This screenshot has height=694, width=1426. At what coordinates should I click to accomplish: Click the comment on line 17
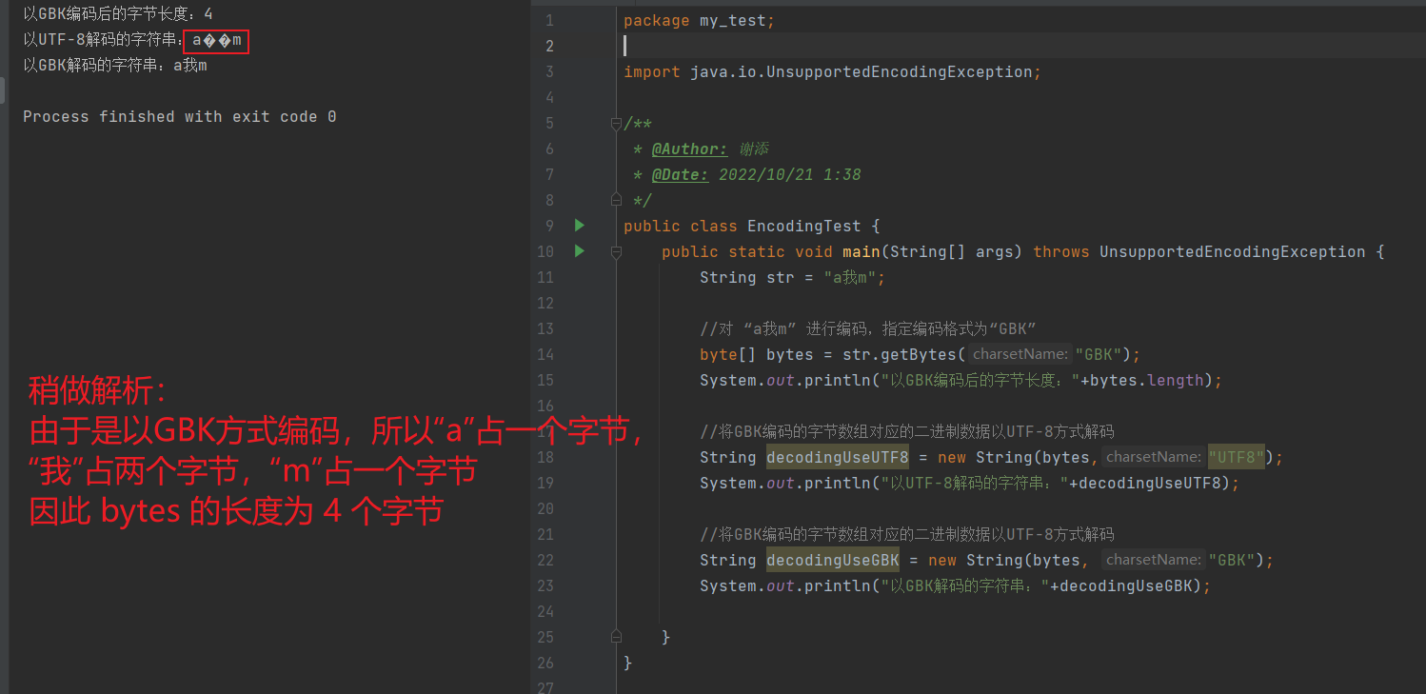907,431
